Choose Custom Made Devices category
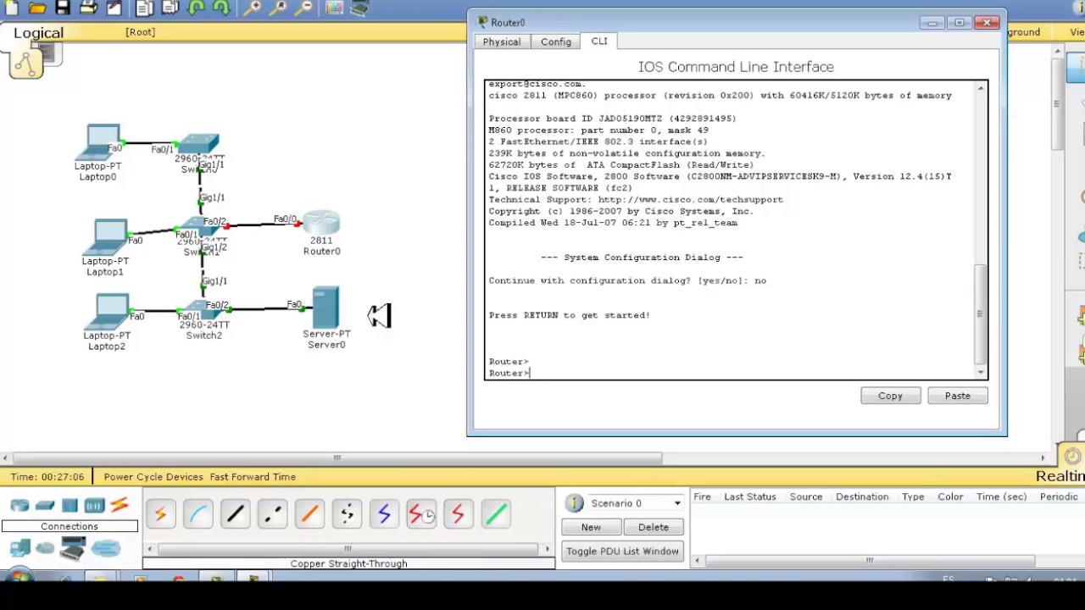Viewport: 1085px width, 610px height. point(73,549)
